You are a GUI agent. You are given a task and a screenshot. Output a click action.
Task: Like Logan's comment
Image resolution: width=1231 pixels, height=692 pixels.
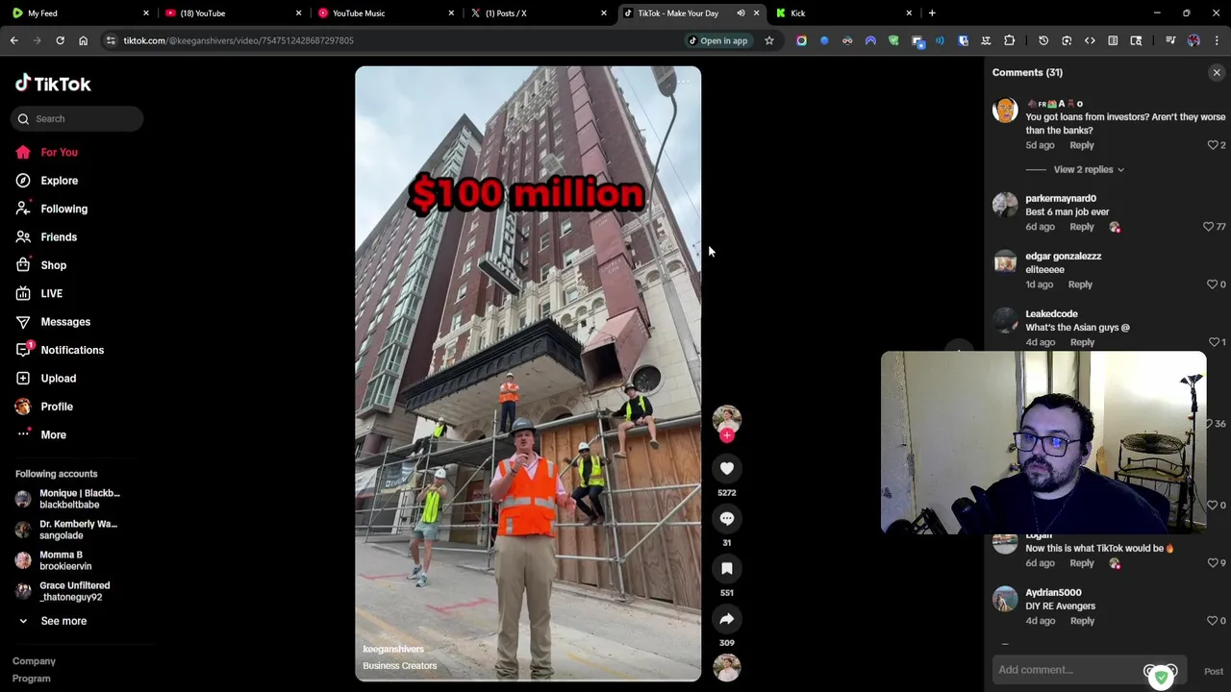(1213, 563)
